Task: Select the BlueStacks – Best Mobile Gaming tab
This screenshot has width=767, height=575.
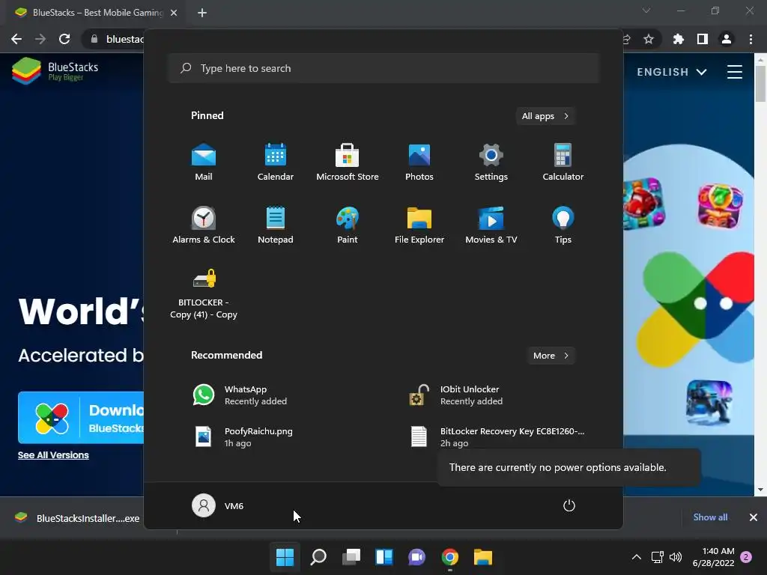Action: pyautogui.click(x=95, y=13)
